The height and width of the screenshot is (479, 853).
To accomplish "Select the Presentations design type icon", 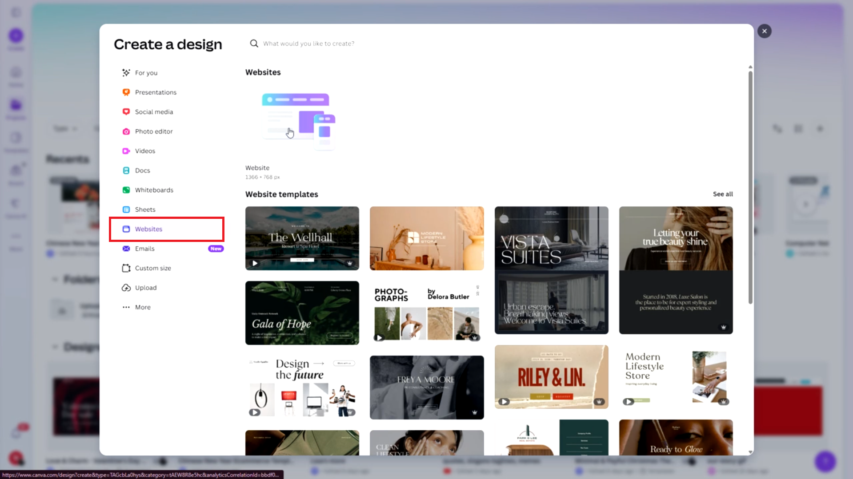I will click(126, 92).
